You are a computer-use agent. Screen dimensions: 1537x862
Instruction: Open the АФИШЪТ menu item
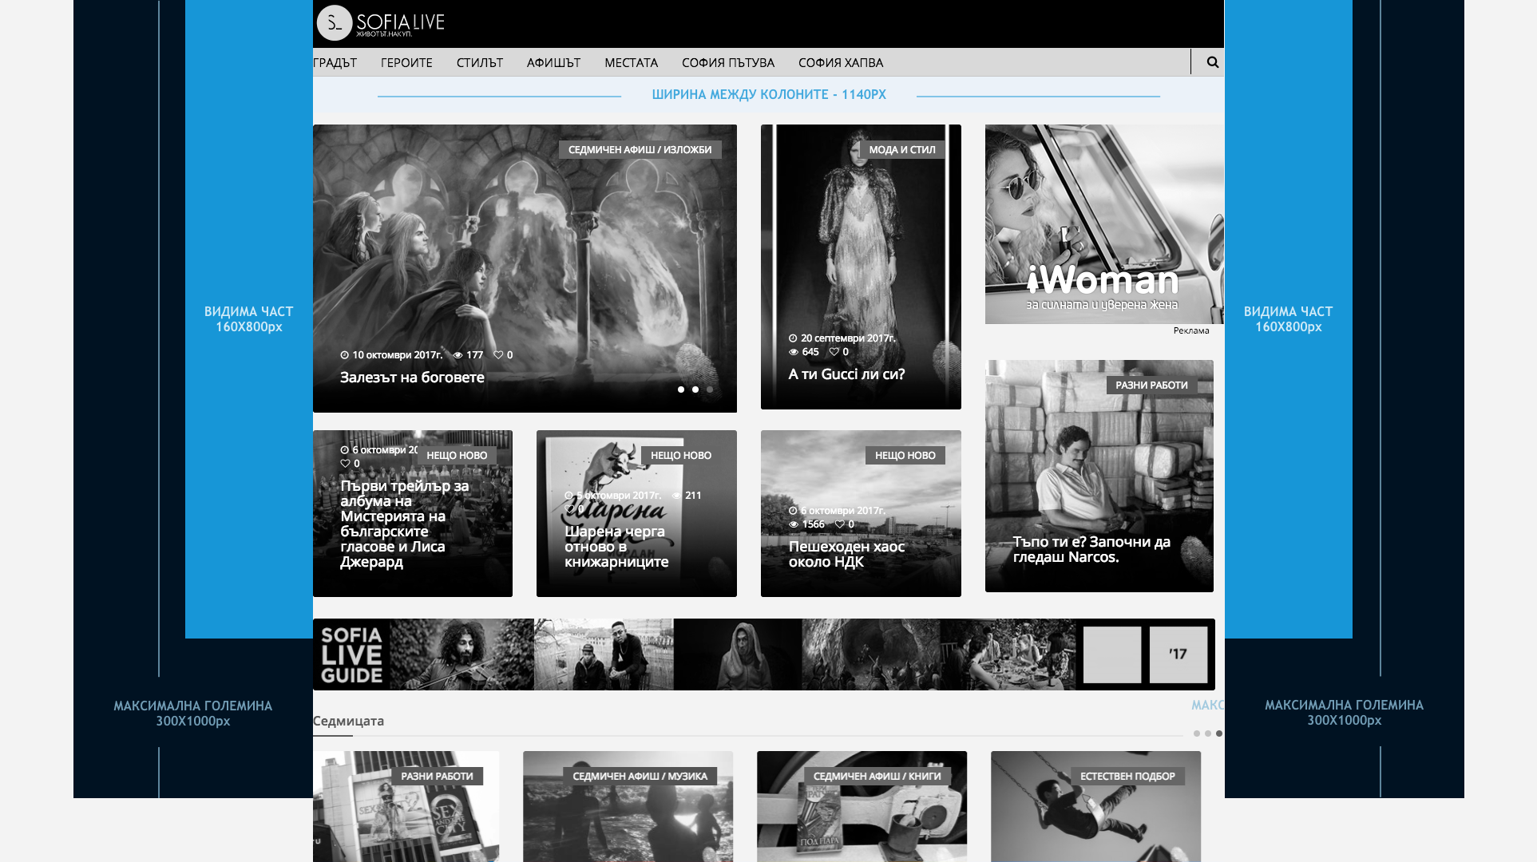(553, 62)
